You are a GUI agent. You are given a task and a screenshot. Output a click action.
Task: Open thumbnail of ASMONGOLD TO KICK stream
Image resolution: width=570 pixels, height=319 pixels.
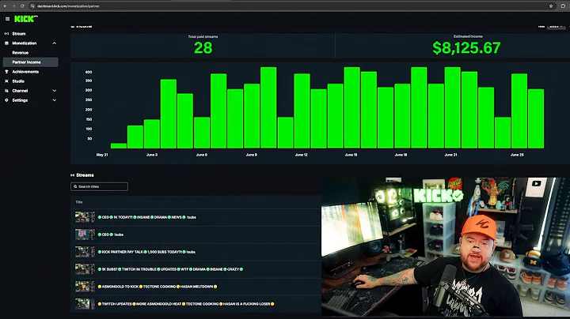click(85, 287)
